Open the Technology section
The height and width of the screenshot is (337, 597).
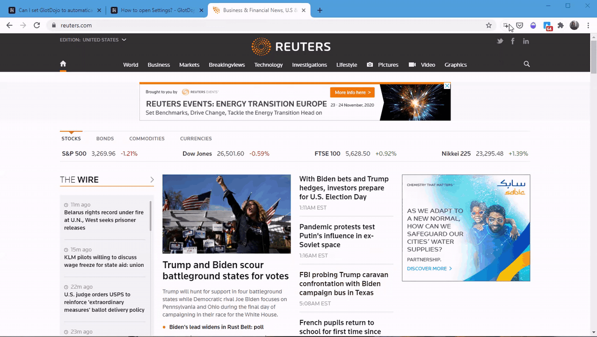tap(269, 65)
